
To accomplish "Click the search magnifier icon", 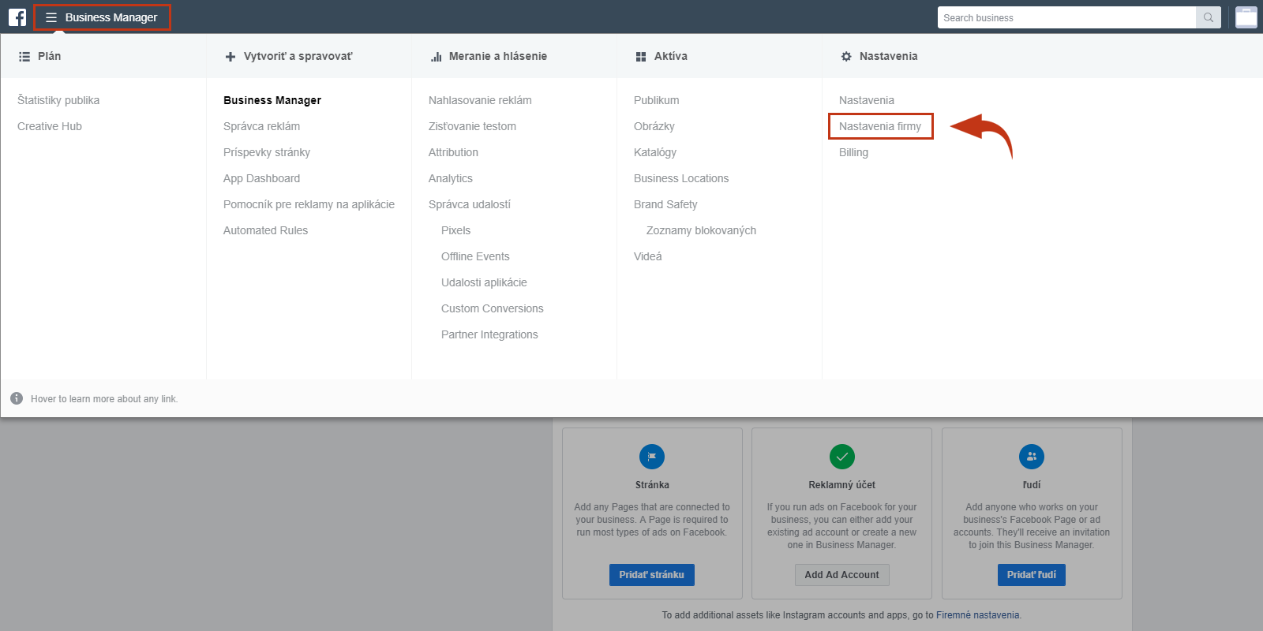I will (1209, 17).
